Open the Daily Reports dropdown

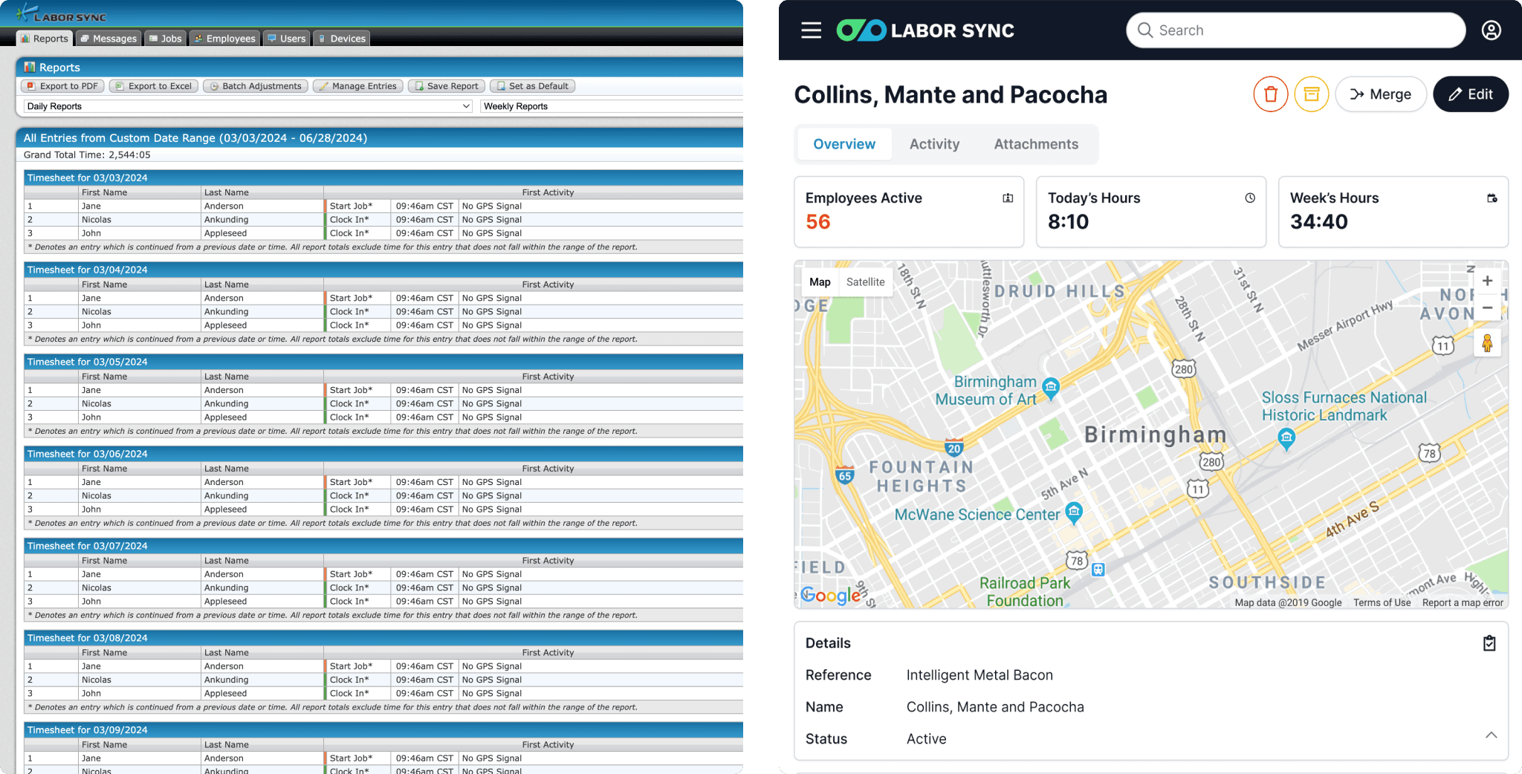click(248, 106)
